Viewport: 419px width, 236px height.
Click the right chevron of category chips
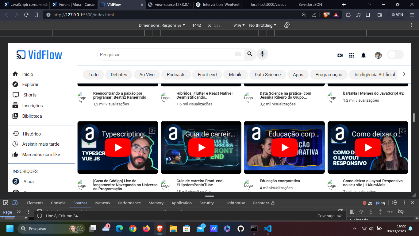click(404, 74)
